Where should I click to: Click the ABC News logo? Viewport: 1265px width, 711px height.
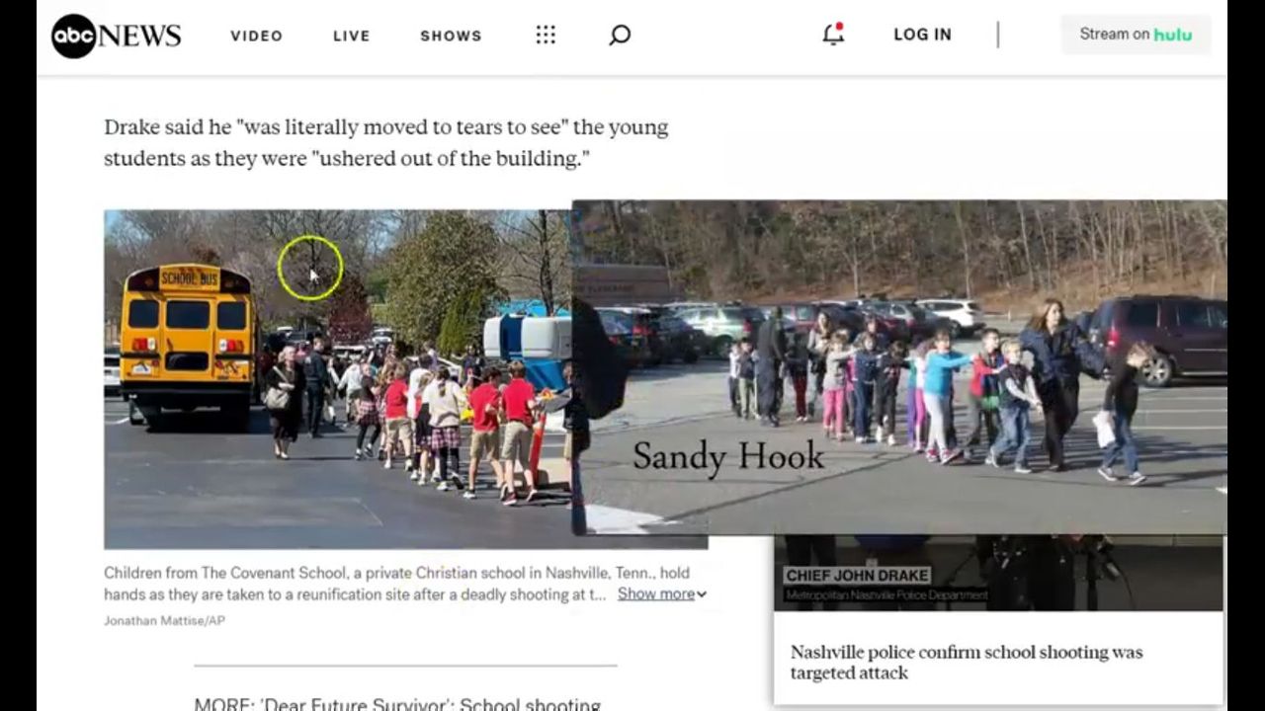(116, 36)
